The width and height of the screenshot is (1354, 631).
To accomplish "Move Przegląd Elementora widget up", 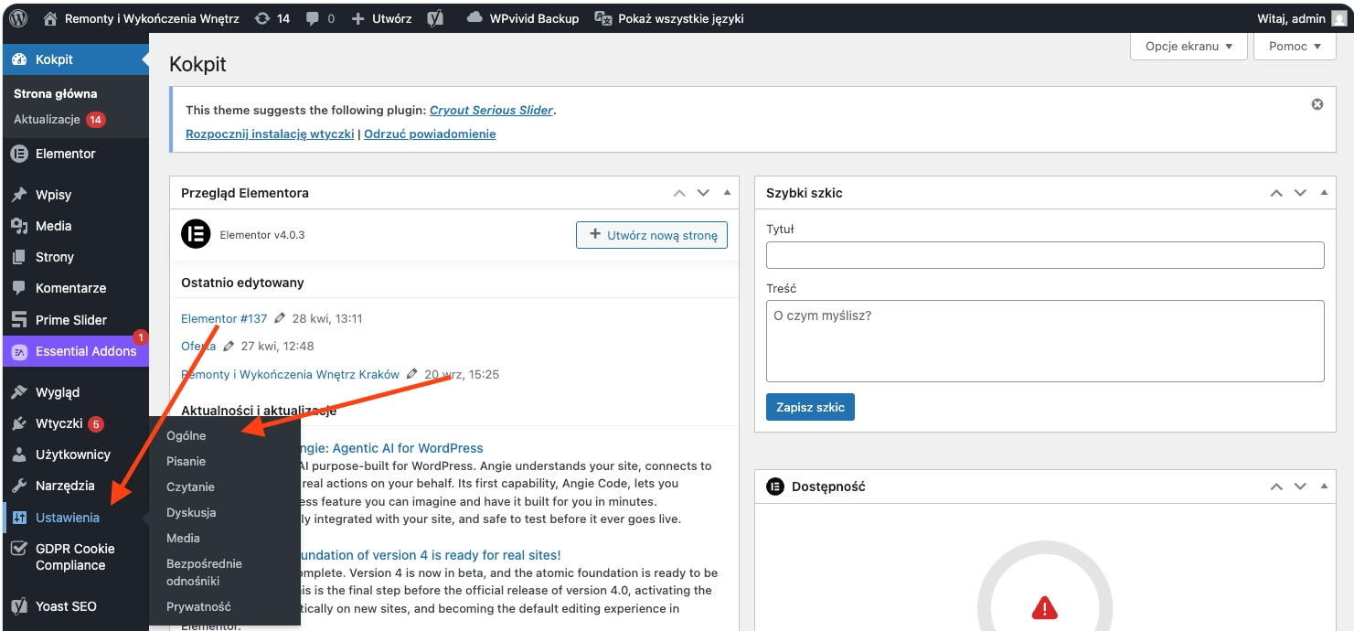I will point(679,193).
